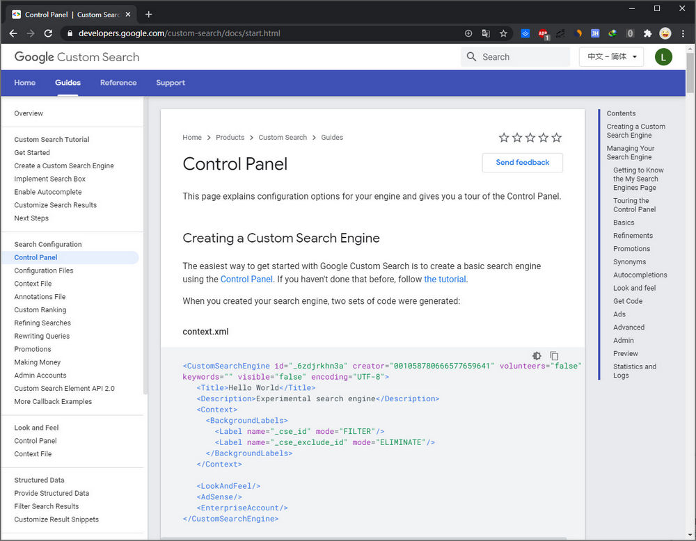
Task: Switch to the Reference tab
Action: [118, 83]
